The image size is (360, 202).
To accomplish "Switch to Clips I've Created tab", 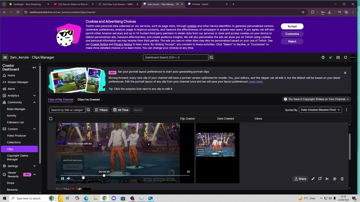I will 88,100.
